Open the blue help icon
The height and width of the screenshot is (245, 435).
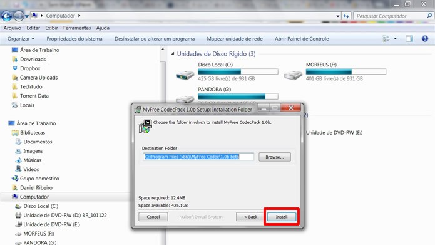425,39
